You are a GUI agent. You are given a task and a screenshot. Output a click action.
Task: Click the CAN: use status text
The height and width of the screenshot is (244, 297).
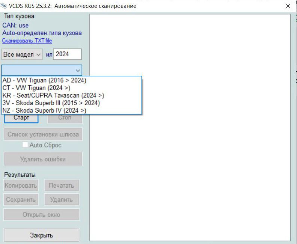coord(15,26)
